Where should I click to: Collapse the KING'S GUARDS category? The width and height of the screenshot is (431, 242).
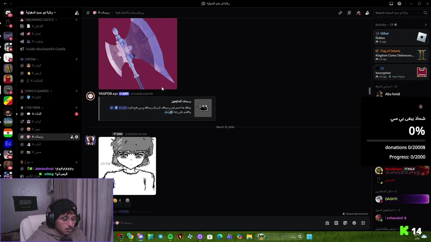point(36,91)
